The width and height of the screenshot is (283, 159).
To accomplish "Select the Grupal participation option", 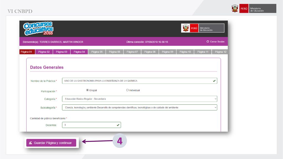I will click(87, 90).
